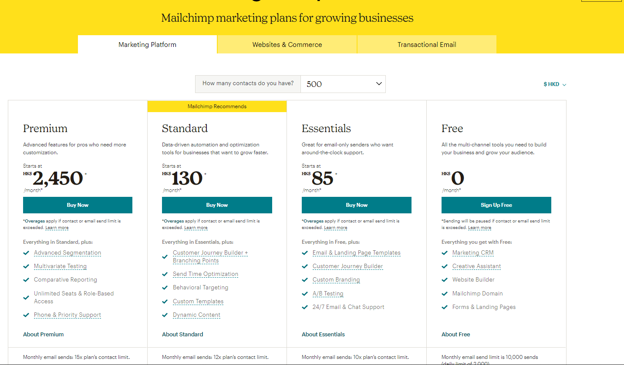Switch to the Websites & Commerce tab
Viewport: 624px width, 365px height.
click(287, 44)
